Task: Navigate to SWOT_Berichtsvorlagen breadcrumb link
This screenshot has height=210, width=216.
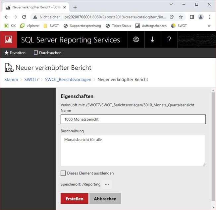Action: click(68, 80)
